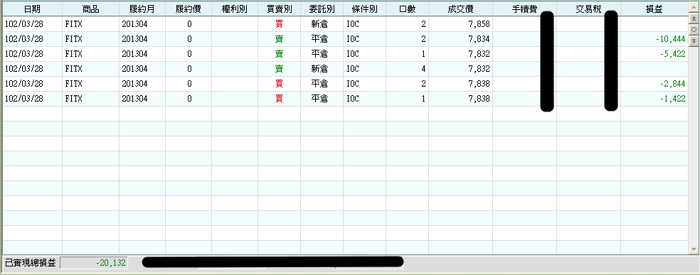Click the 已實現總損益 label
Viewport: 700px width, 275px height.
point(31,263)
